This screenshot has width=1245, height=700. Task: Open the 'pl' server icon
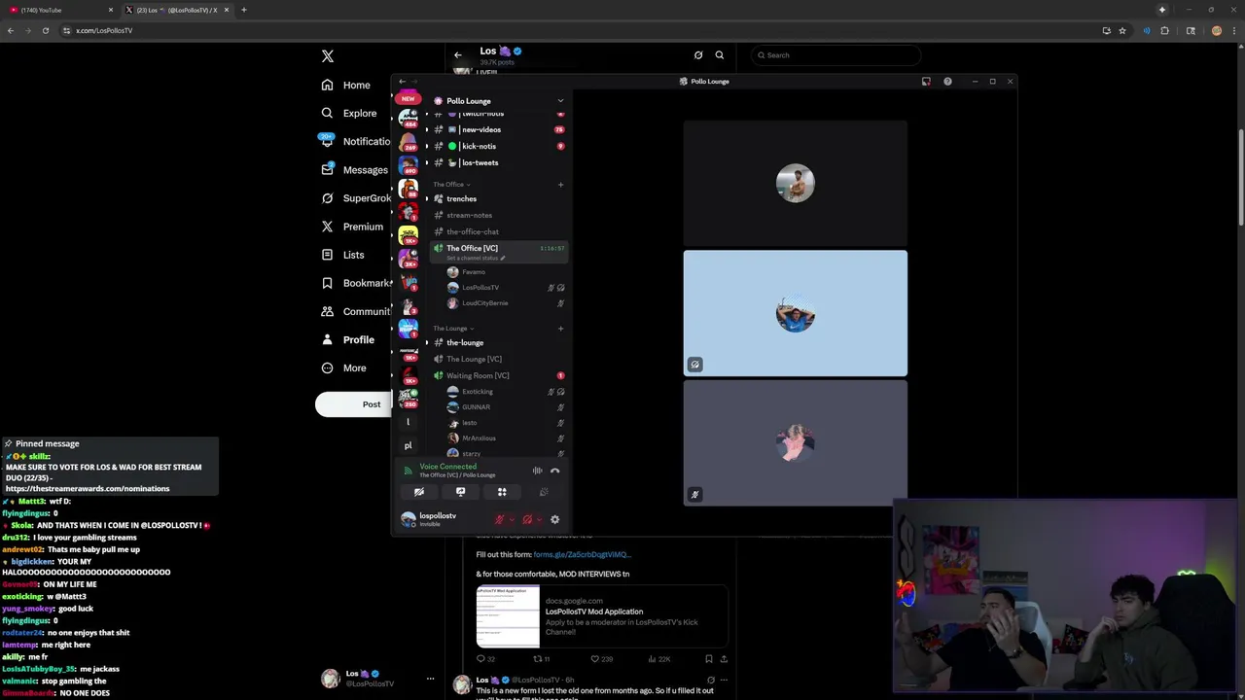pyautogui.click(x=409, y=445)
